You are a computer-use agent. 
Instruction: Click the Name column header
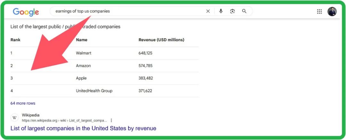pos(81,40)
